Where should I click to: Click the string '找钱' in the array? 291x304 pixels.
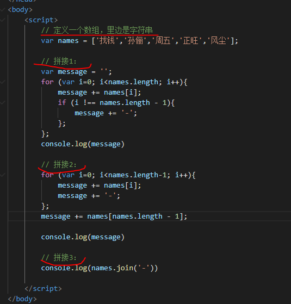coord(107,41)
